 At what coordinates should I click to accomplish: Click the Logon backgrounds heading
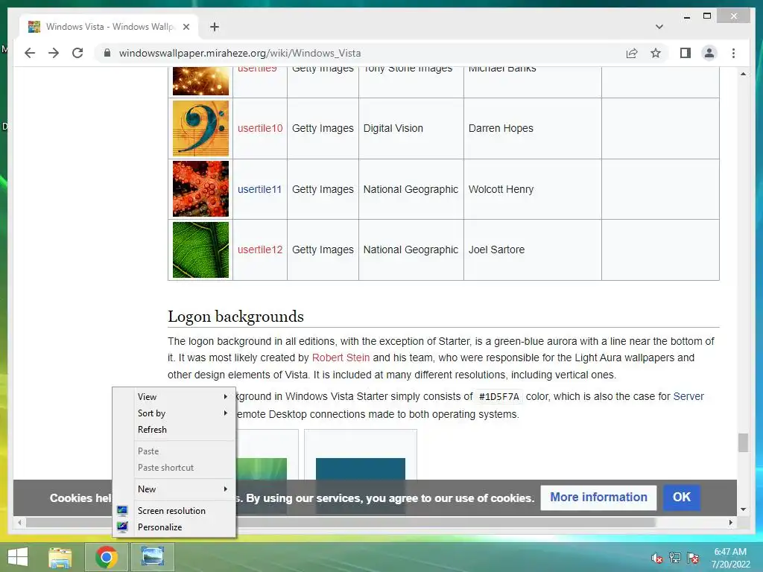(235, 316)
